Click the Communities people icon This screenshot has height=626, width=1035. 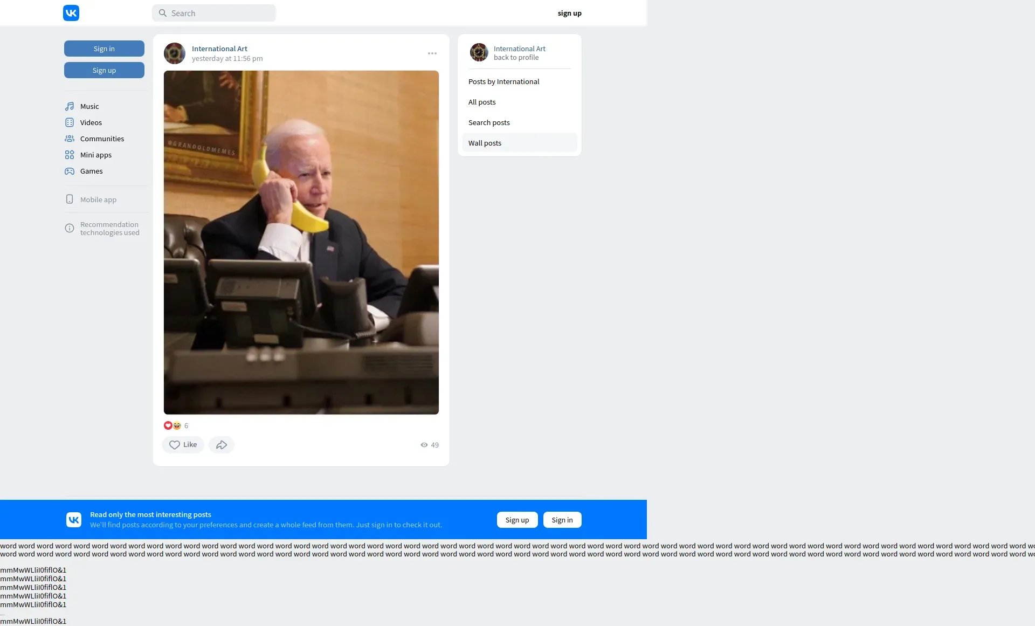point(70,139)
